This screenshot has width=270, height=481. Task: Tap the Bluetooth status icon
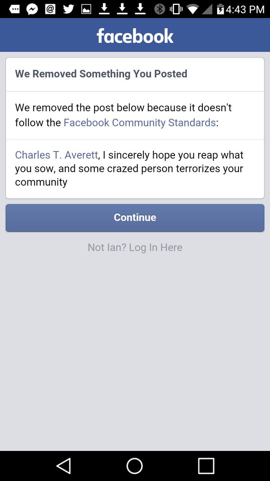click(160, 9)
